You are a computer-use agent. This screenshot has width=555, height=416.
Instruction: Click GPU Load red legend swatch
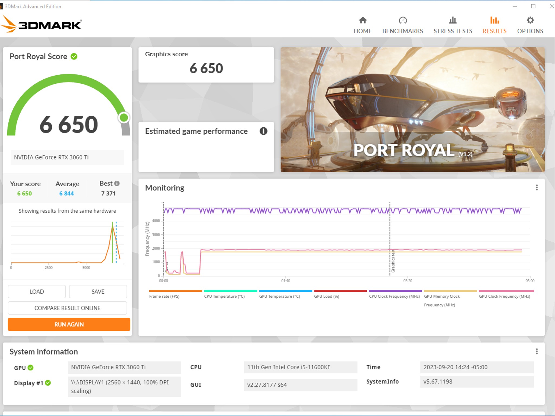point(340,291)
